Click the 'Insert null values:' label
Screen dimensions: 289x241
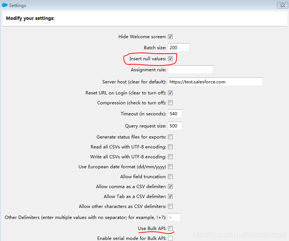148,59
